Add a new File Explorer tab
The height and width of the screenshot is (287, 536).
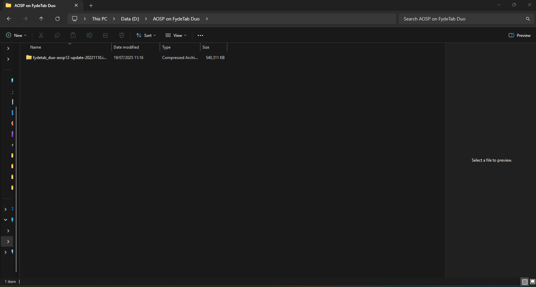(91, 5)
